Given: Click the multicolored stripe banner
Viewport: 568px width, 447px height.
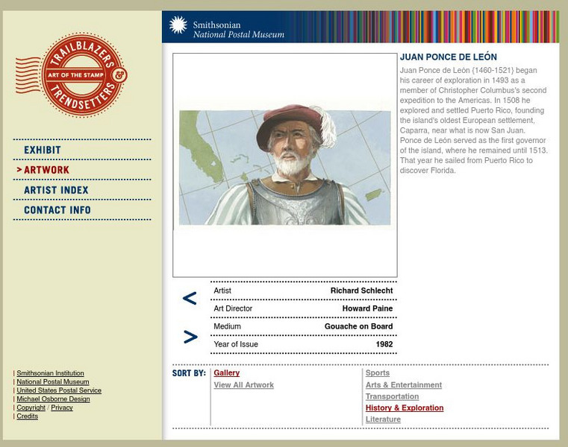Looking at the screenshot, I should pos(424,27).
